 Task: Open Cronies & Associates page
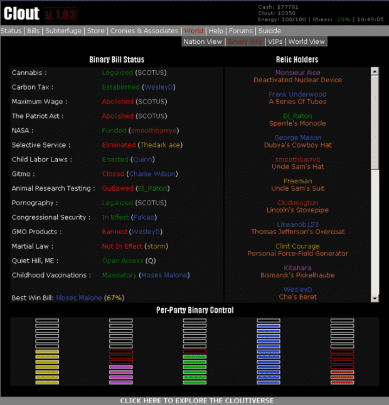[144, 31]
